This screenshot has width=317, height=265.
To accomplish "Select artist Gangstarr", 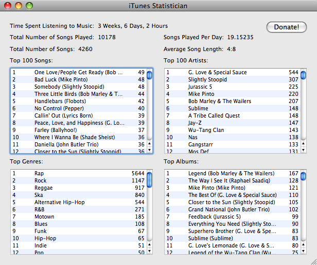I will pos(233,144).
